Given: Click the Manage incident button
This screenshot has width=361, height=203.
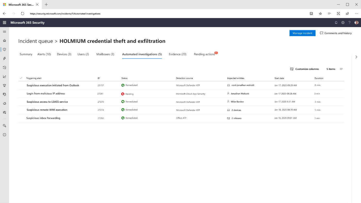Looking at the screenshot, I should coord(302,33).
